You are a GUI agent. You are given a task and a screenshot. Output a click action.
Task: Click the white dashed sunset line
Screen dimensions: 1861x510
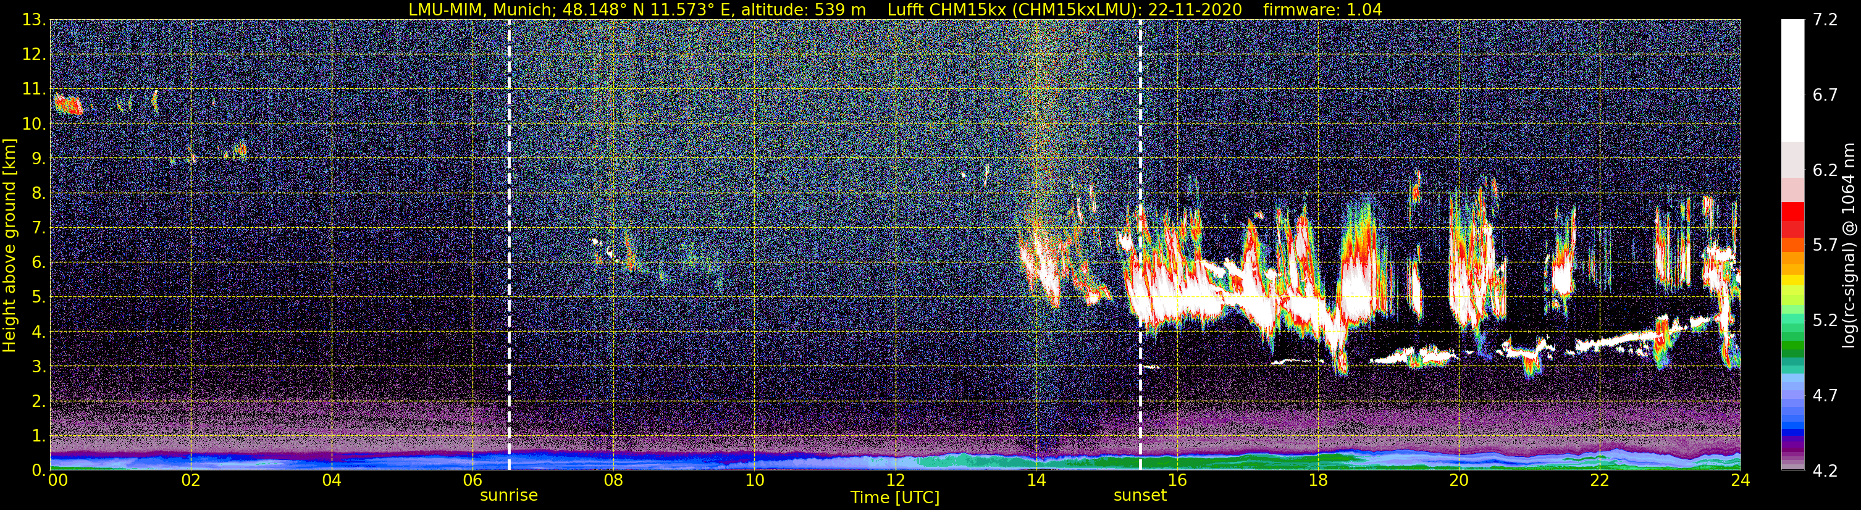click(1140, 245)
